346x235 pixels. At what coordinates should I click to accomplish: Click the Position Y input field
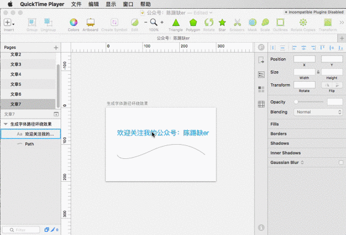[332, 59]
